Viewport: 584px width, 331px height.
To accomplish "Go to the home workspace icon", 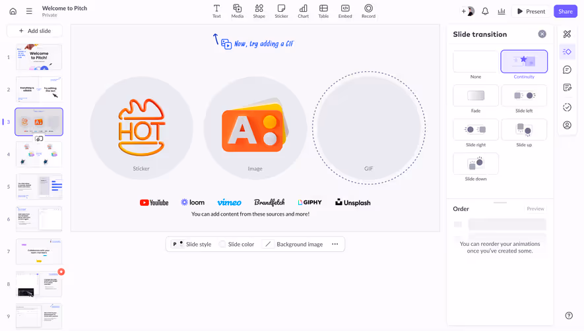I will [x=13, y=11].
